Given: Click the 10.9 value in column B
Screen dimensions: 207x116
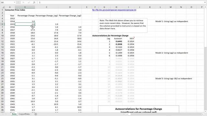Looking at the screenshot, I should (x=33, y=101).
